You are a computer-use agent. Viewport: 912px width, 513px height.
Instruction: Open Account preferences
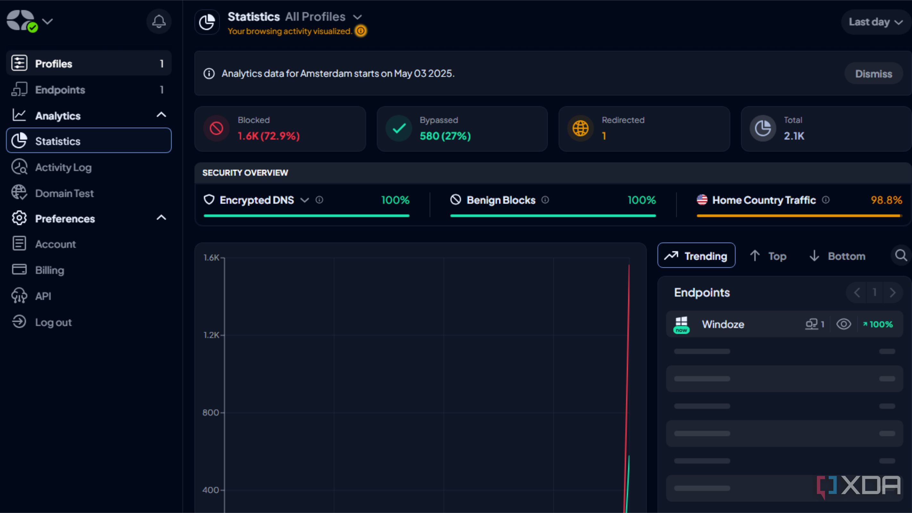pyautogui.click(x=89, y=244)
